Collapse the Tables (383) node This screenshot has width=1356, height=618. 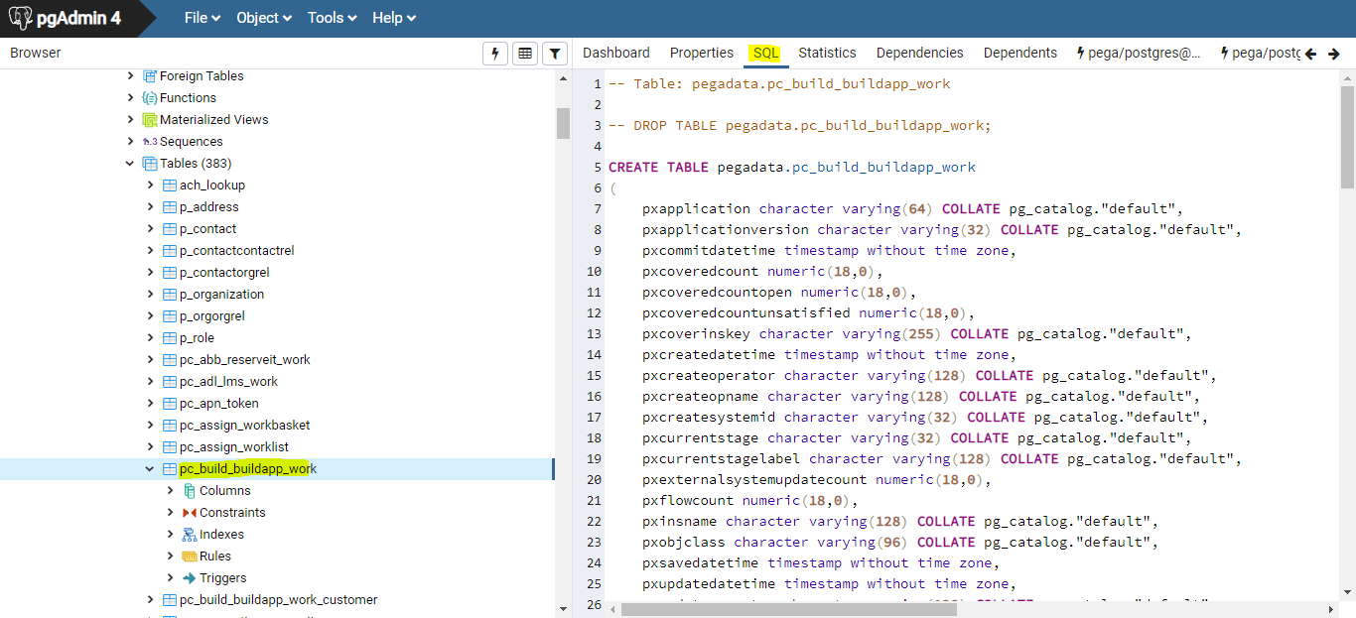(129, 163)
